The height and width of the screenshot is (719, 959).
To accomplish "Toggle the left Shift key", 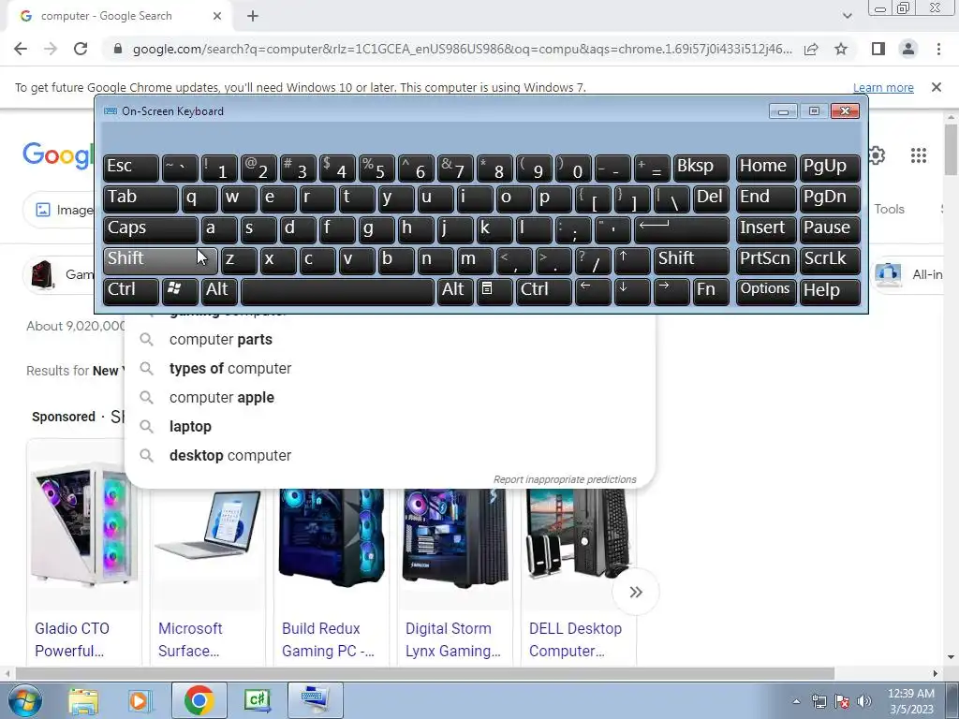I will click(160, 260).
